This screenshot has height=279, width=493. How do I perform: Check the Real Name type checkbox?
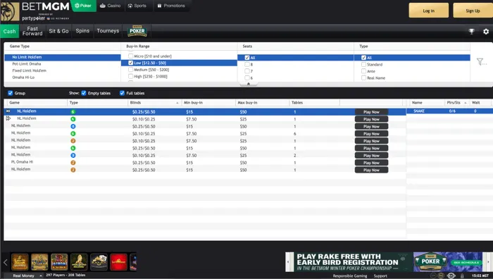(x=364, y=78)
